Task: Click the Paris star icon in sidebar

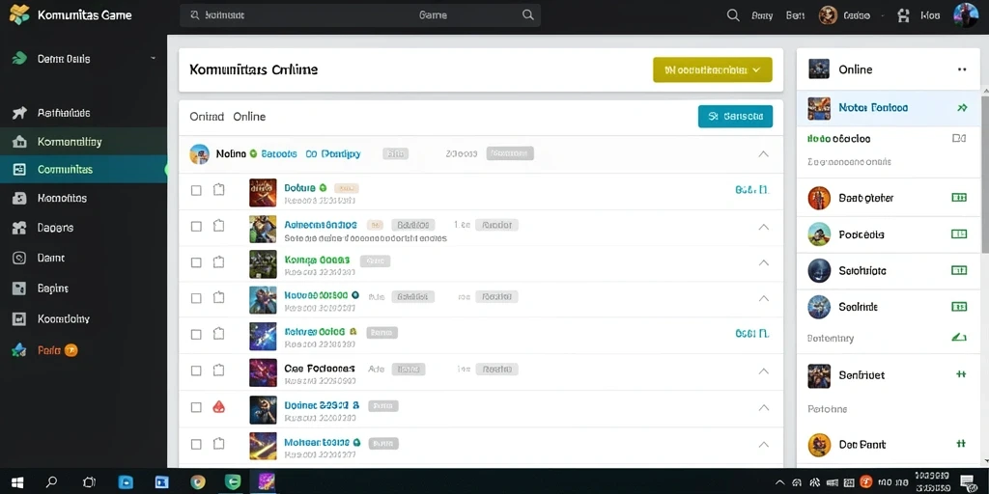Action: coord(19,350)
